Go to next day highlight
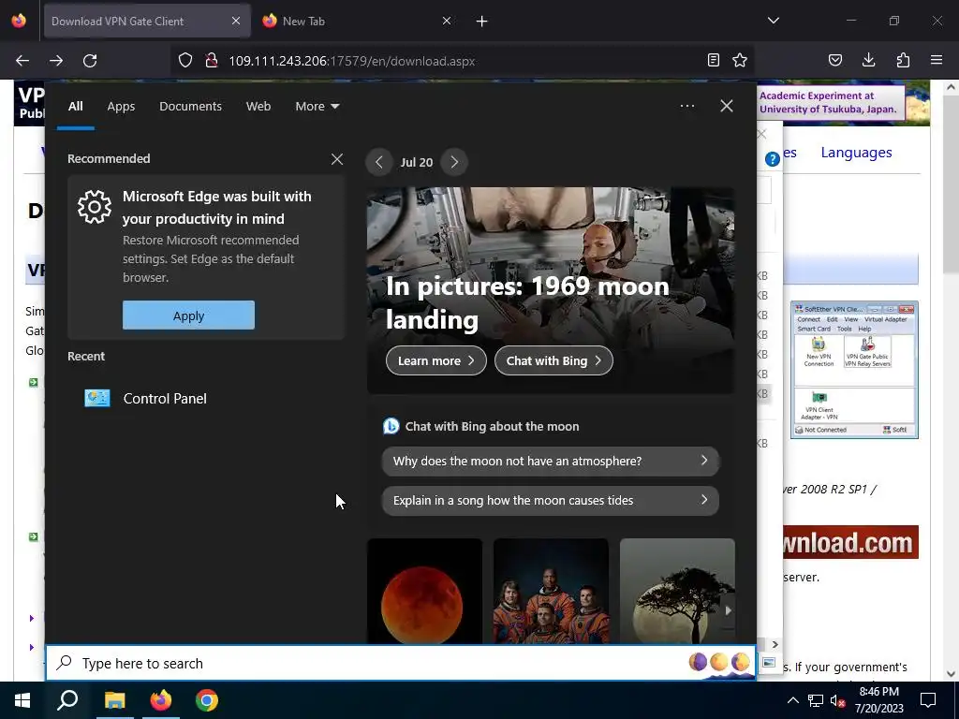 click(454, 162)
